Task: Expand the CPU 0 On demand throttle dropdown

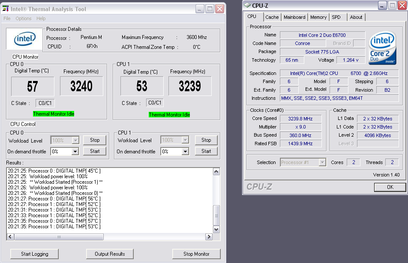Action: point(75,151)
